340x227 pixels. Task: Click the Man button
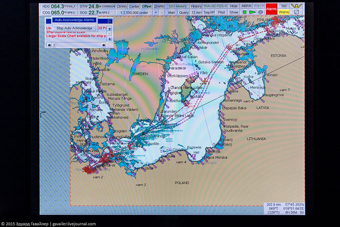click(x=172, y=13)
